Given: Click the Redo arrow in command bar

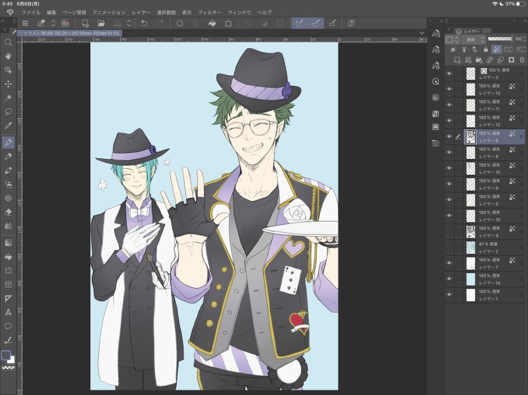Looking at the screenshot, I should [160, 23].
